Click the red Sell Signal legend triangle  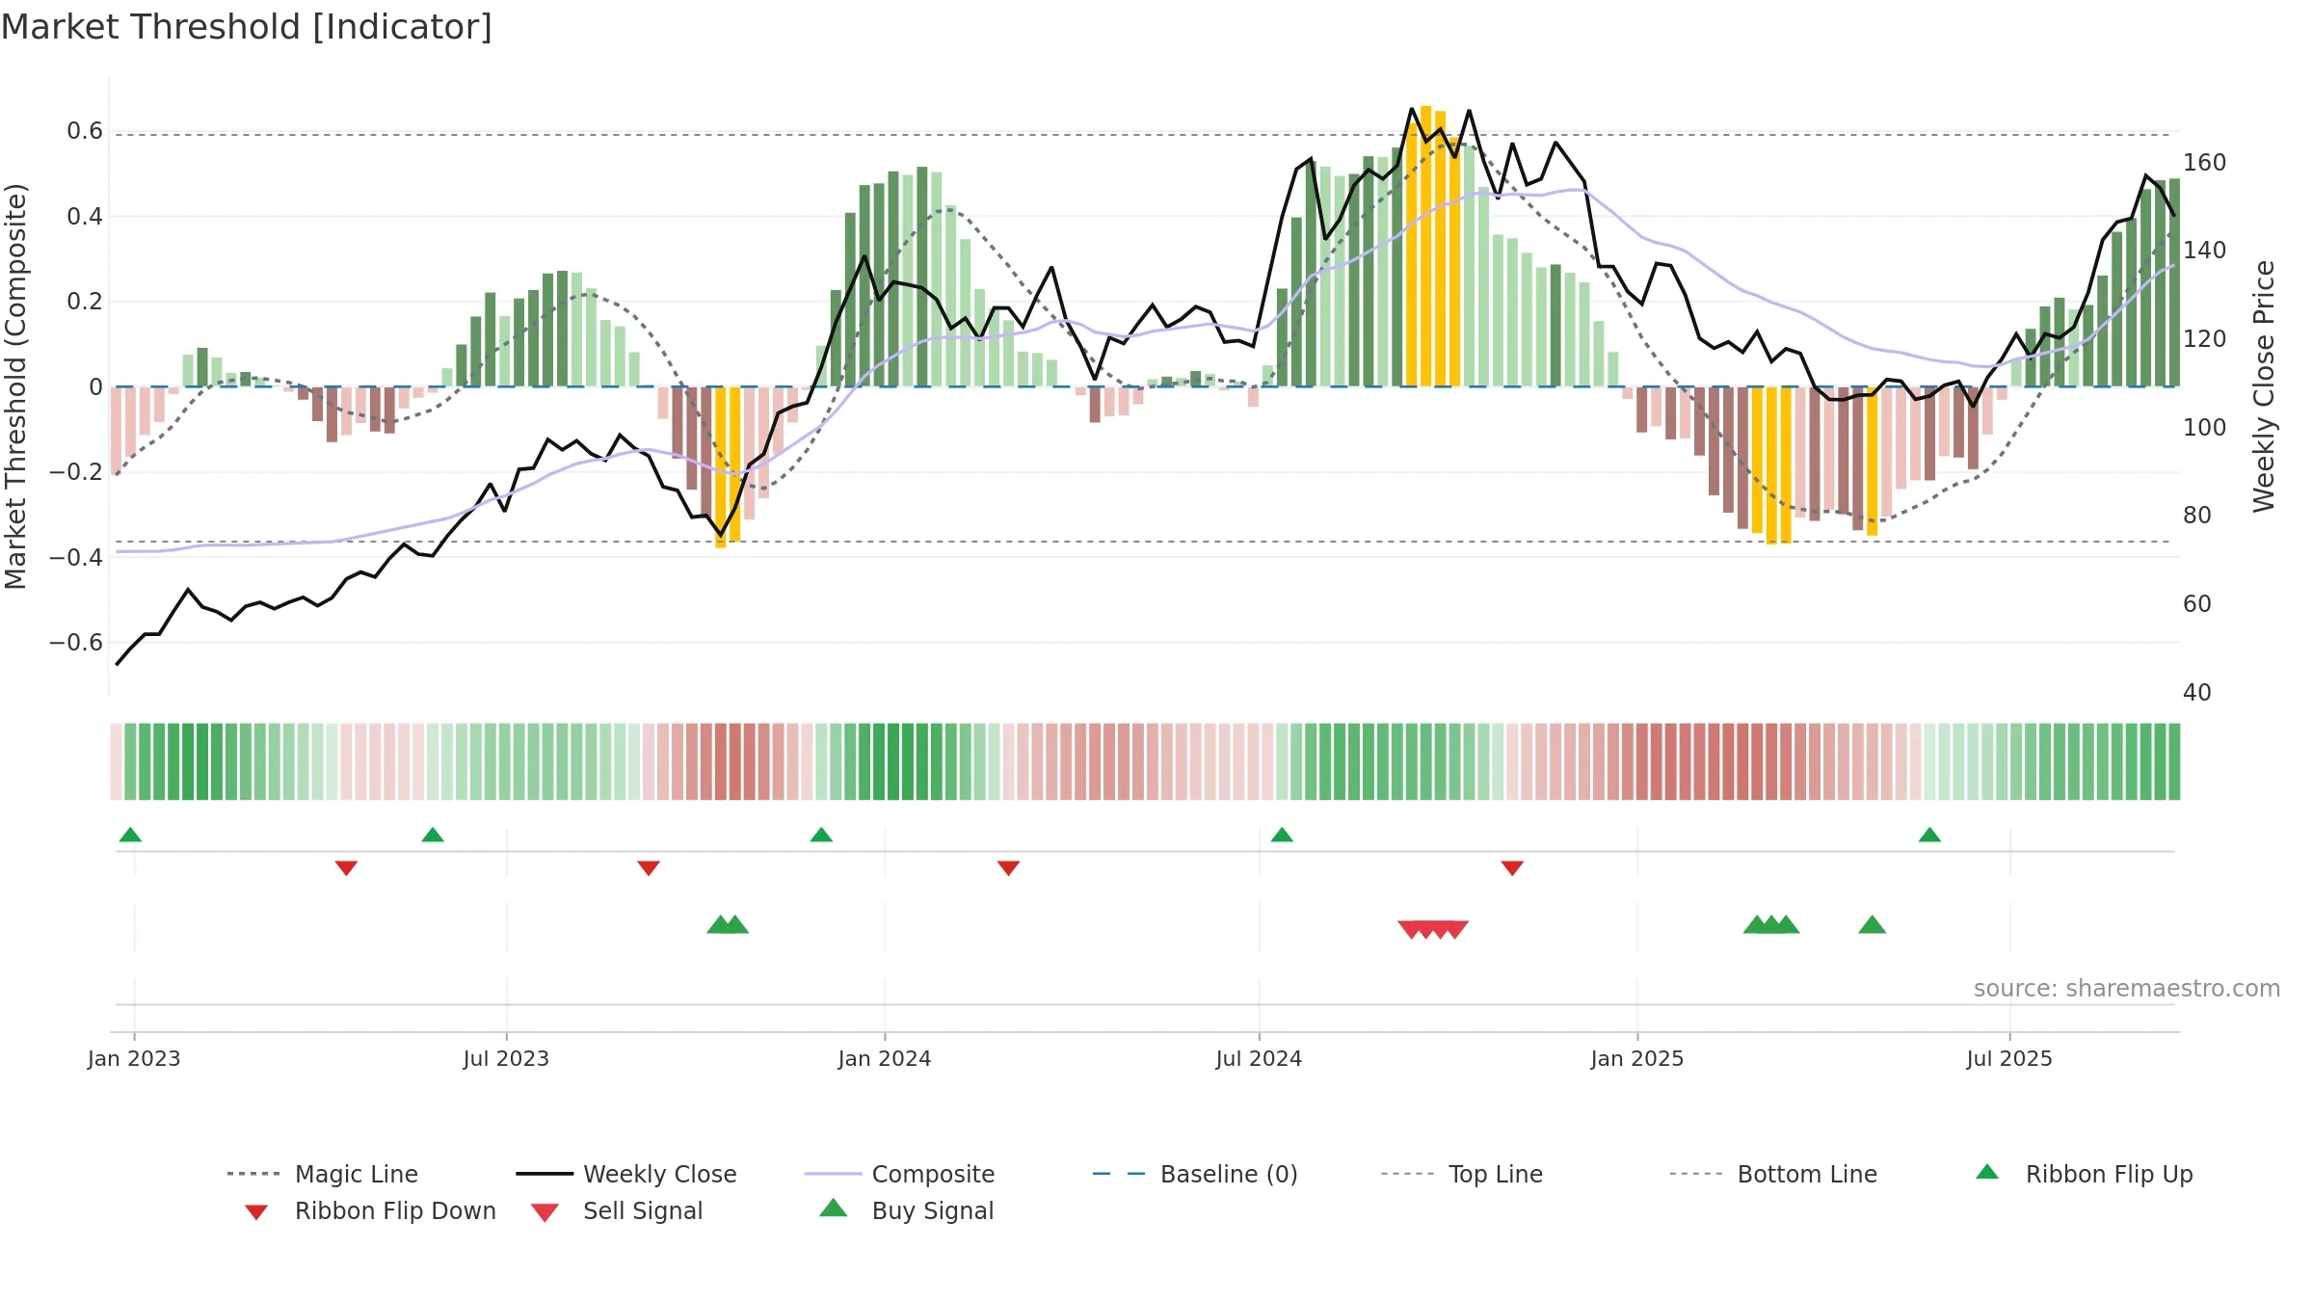[x=545, y=1212]
